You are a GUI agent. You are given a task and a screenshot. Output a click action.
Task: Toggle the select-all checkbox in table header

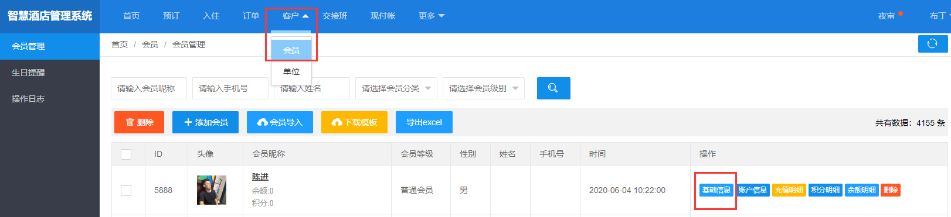click(x=126, y=154)
